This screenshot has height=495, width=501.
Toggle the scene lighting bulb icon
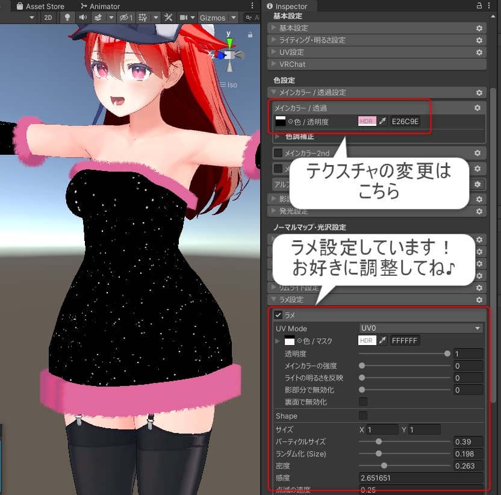pos(67,17)
